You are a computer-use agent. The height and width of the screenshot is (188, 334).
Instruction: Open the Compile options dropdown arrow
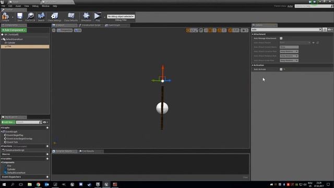(x=13, y=17)
